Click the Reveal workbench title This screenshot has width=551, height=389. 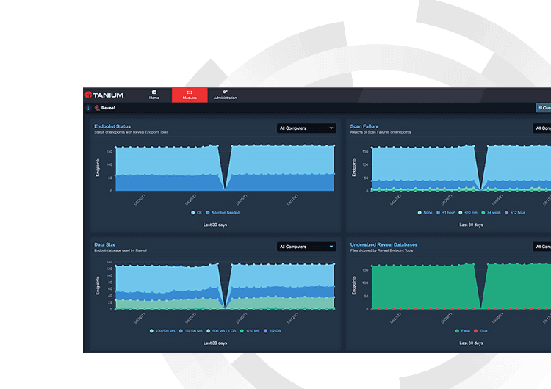[x=108, y=108]
